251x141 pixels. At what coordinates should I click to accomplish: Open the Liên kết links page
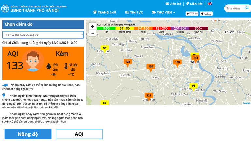(194, 4)
